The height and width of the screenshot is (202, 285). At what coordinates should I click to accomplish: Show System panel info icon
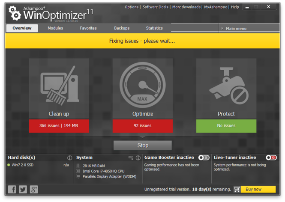(x=138, y=158)
